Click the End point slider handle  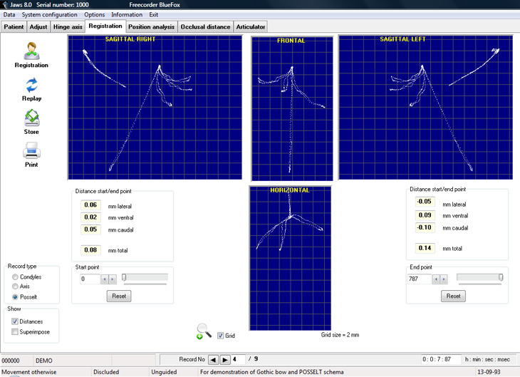pyautogui.click(x=501, y=277)
